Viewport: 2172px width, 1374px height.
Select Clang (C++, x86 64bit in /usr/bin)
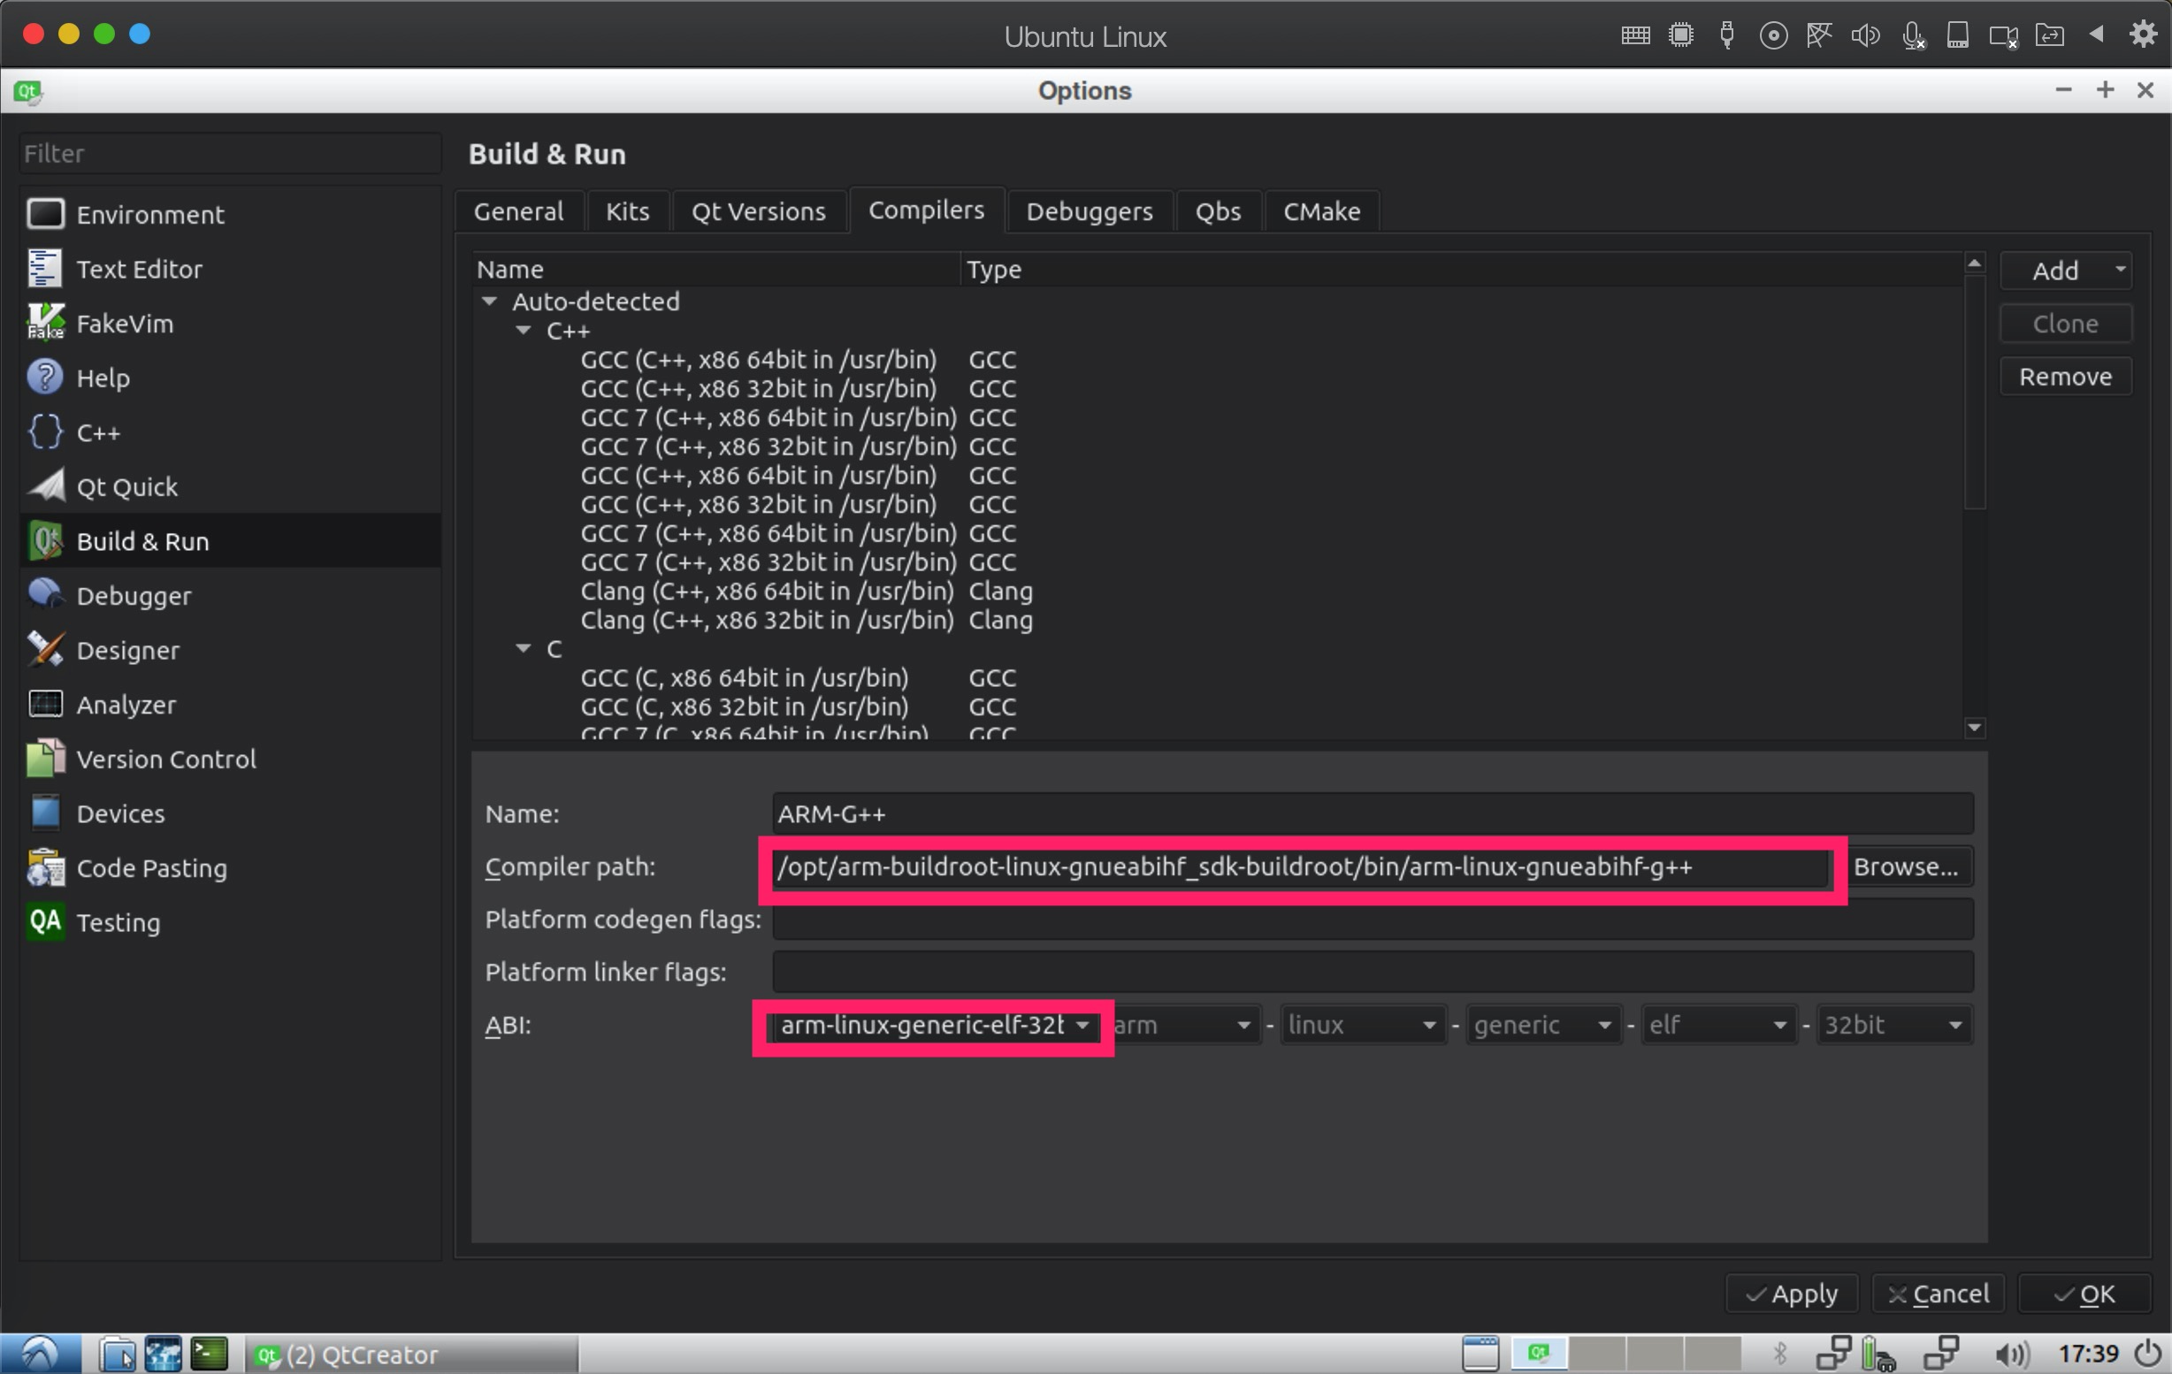click(767, 591)
